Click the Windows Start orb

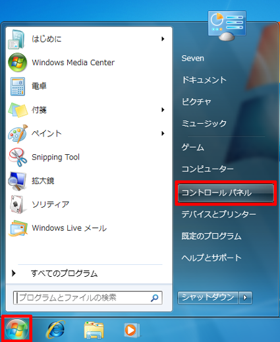point(16,329)
